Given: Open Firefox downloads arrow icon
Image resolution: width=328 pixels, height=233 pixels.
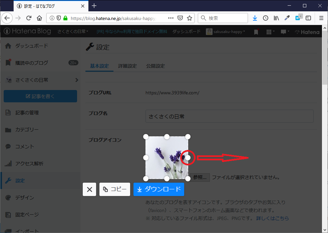Looking at the screenshot, I should [255, 18].
